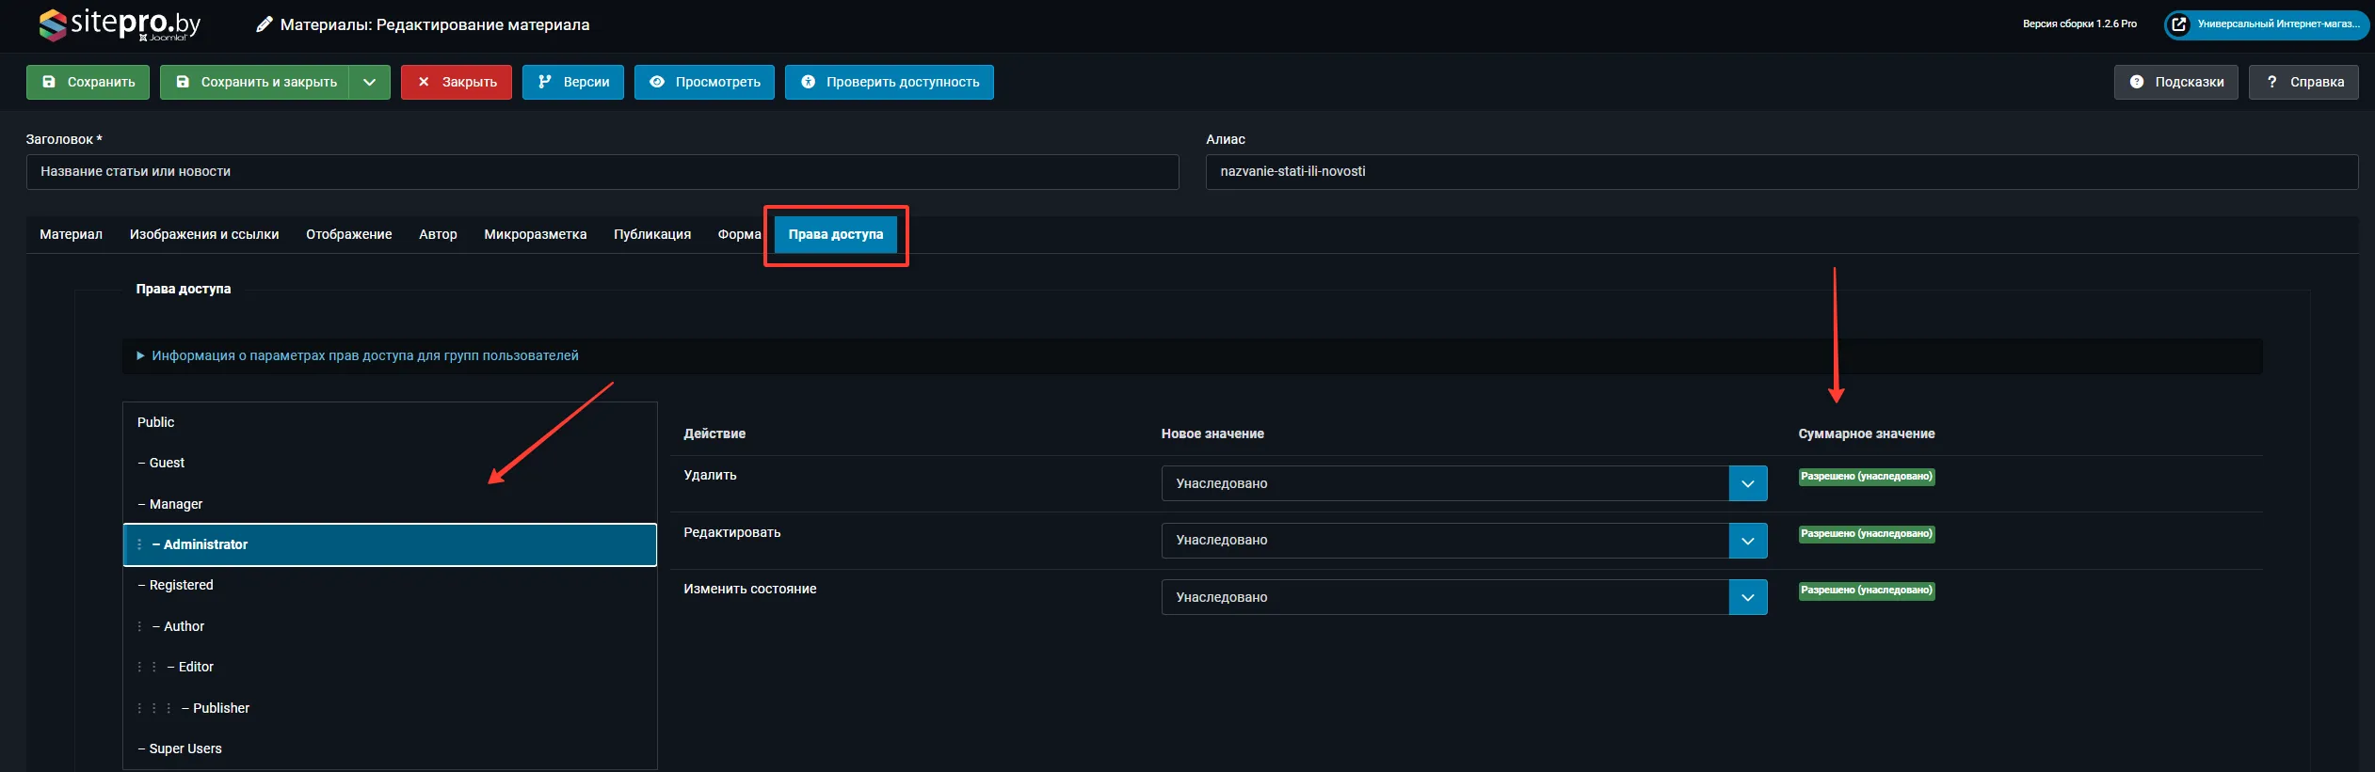
Task: Click the sitepro.by logo
Action: [x=120, y=24]
